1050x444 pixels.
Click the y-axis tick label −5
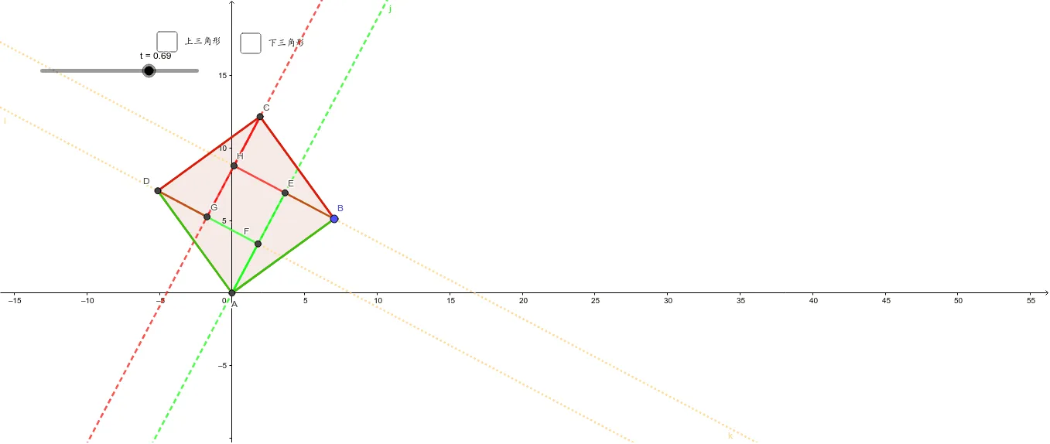click(x=223, y=365)
